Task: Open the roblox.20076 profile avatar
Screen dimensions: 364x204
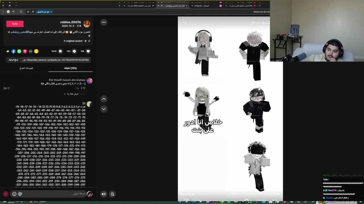Action: pos(87,24)
